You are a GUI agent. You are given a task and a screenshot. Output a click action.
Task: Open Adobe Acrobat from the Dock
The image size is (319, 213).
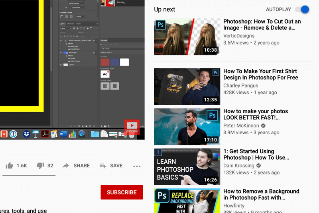pyautogui.click(x=45, y=134)
